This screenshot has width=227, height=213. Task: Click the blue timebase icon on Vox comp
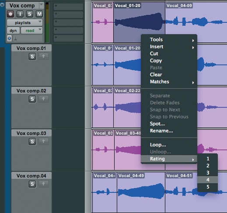point(10,39)
